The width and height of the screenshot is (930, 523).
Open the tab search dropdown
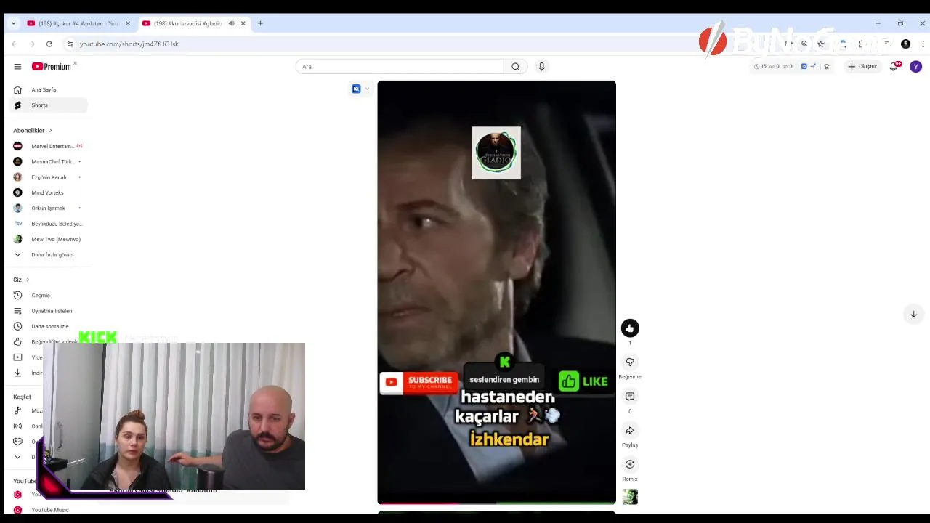pos(13,23)
